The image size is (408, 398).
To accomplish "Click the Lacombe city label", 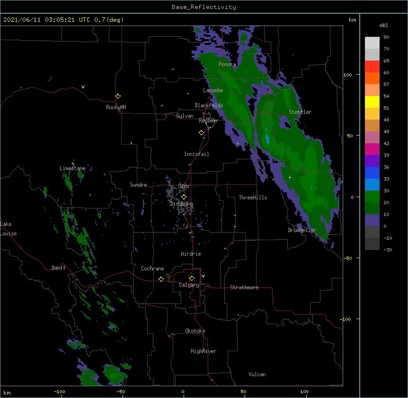I will point(213,90).
